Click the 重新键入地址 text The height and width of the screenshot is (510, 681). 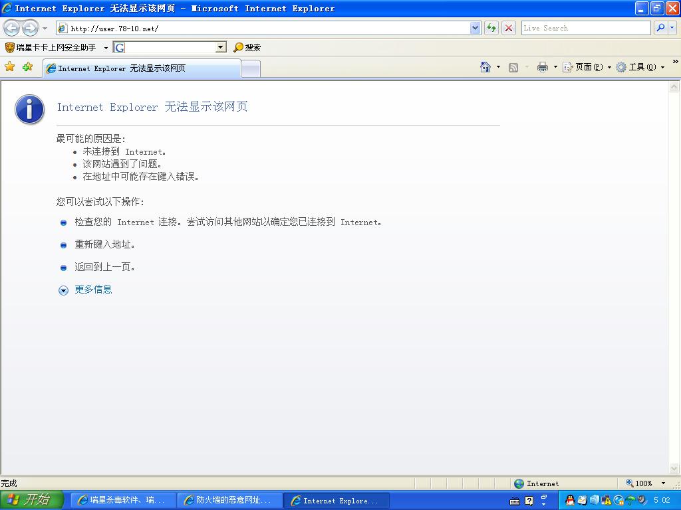pyautogui.click(x=104, y=244)
